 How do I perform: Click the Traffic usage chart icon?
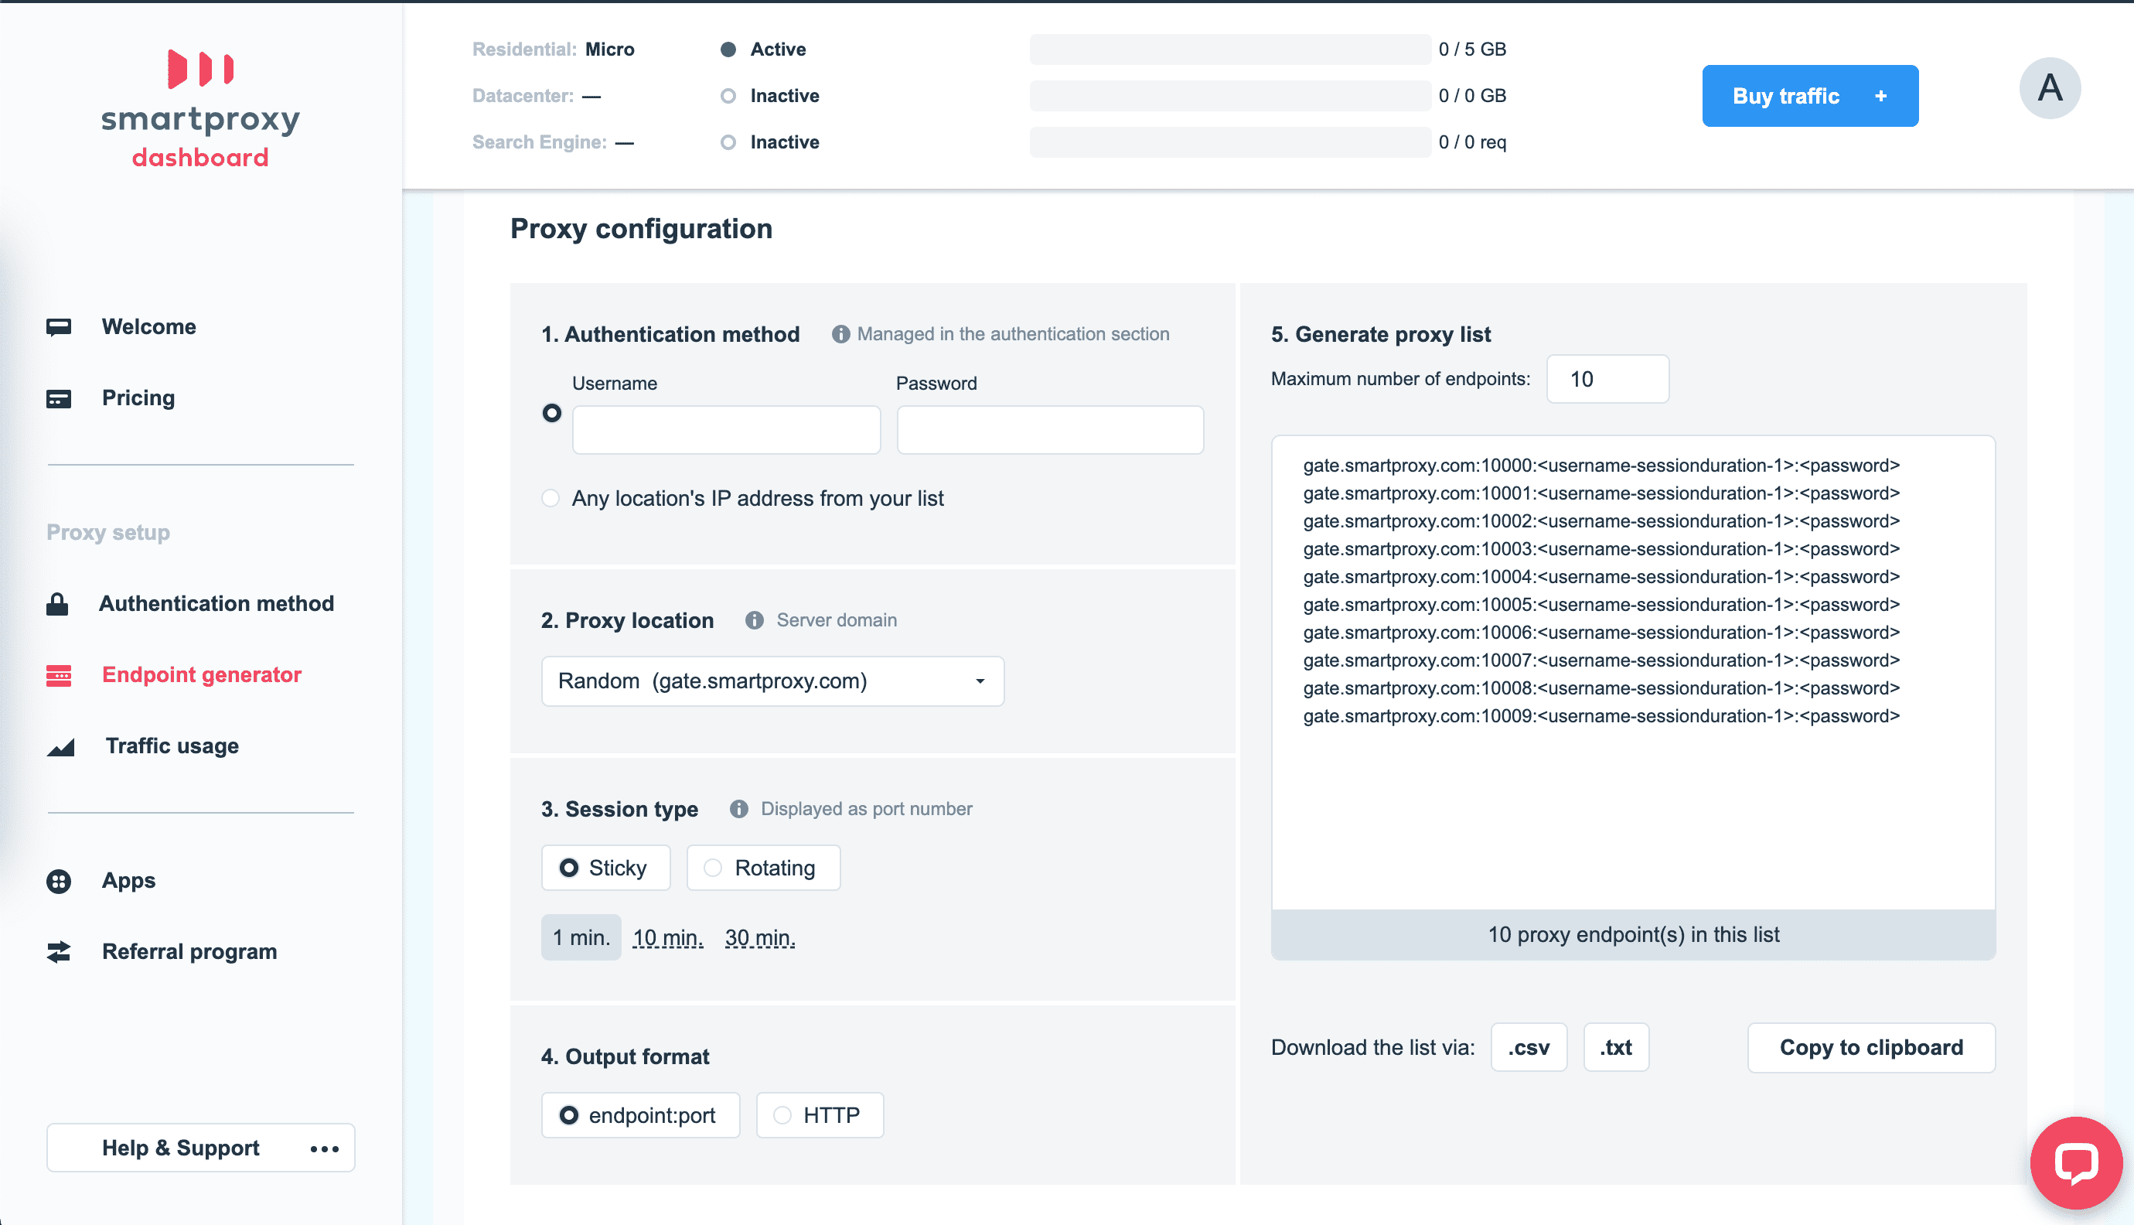click(60, 746)
